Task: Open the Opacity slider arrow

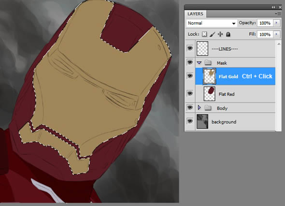Action: (x=277, y=23)
